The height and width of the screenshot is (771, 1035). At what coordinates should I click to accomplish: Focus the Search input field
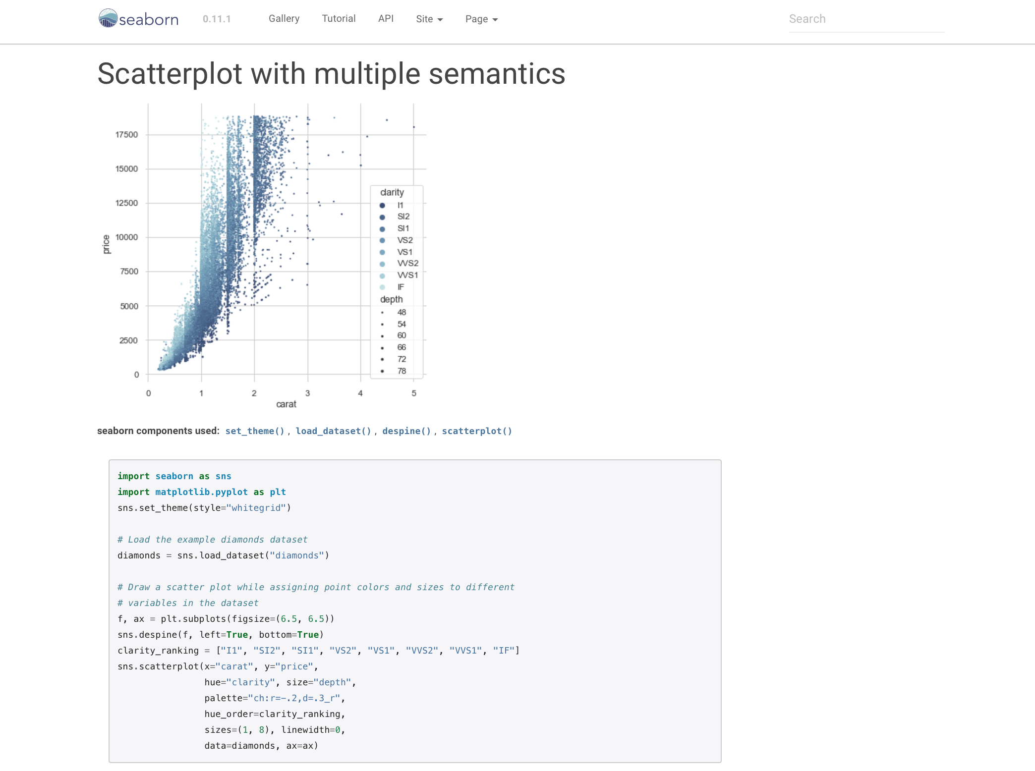[x=866, y=19]
